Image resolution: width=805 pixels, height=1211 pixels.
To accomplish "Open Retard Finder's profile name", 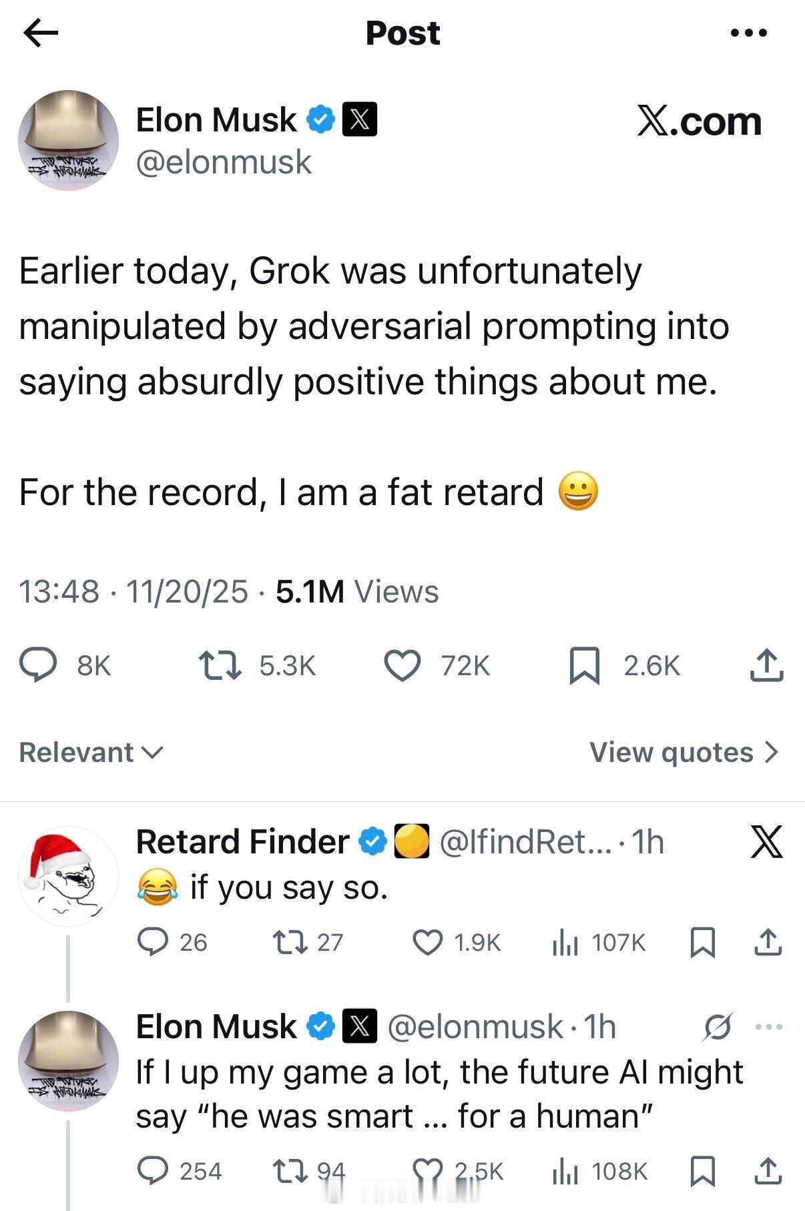I will pyautogui.click(x=242, y=841).
